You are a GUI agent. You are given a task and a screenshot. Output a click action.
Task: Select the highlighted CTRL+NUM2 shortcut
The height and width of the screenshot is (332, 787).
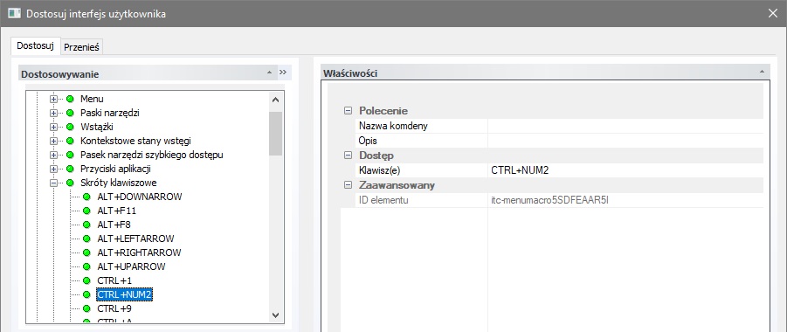[125, 294]
